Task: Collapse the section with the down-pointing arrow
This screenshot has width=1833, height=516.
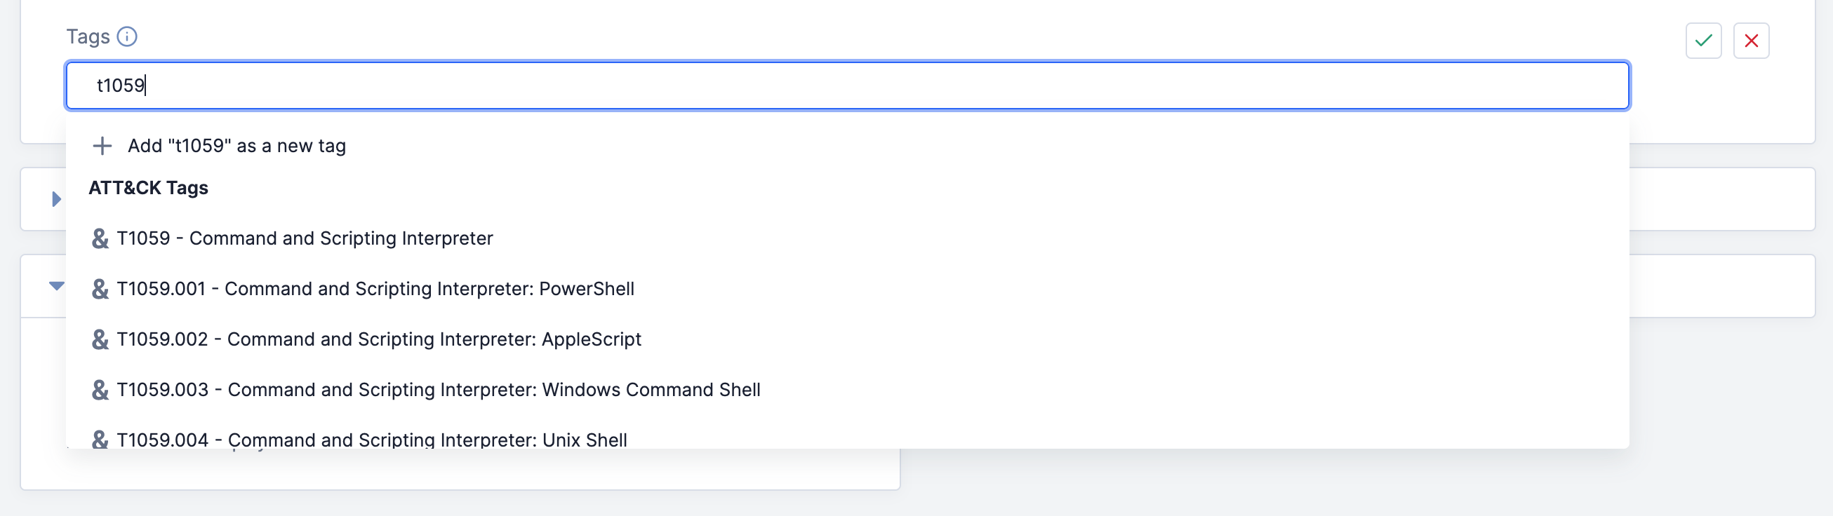Action: 56,286
